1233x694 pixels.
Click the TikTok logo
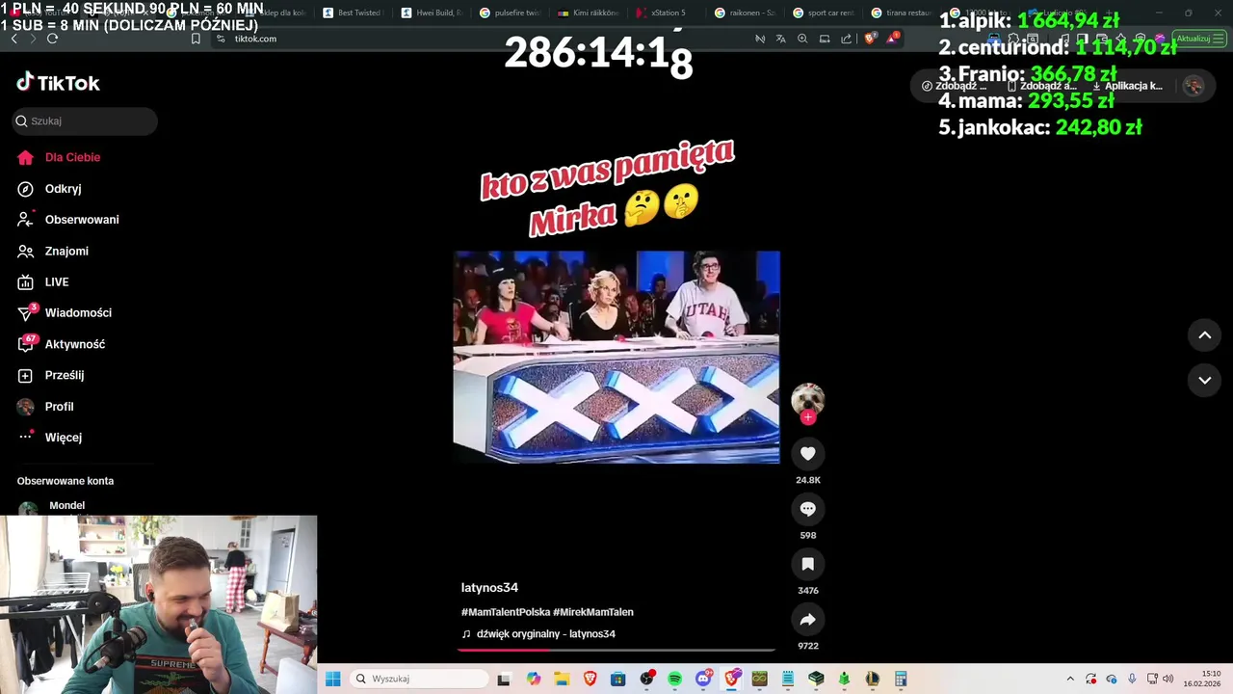coord(58,83)
